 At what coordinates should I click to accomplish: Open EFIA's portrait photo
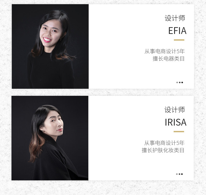coord(50,46)
